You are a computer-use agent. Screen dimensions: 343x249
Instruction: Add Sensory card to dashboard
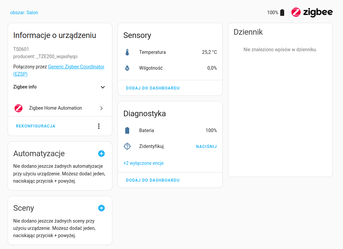point(153,88)
